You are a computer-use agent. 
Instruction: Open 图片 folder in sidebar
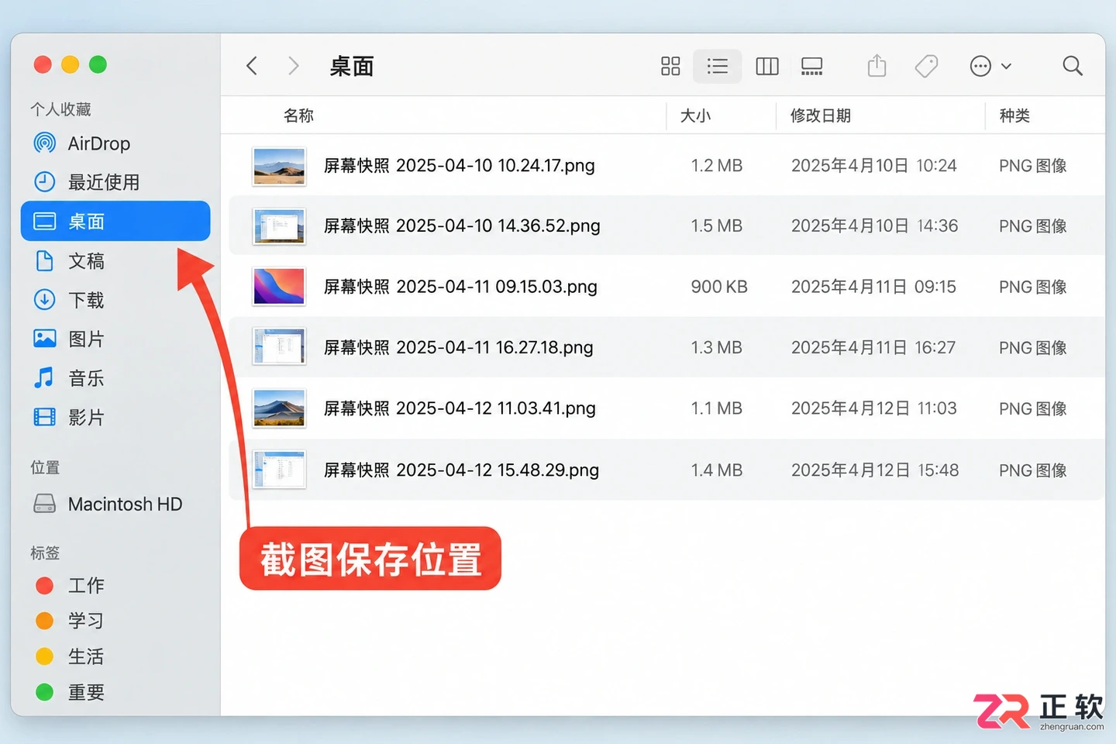(115, 339)
